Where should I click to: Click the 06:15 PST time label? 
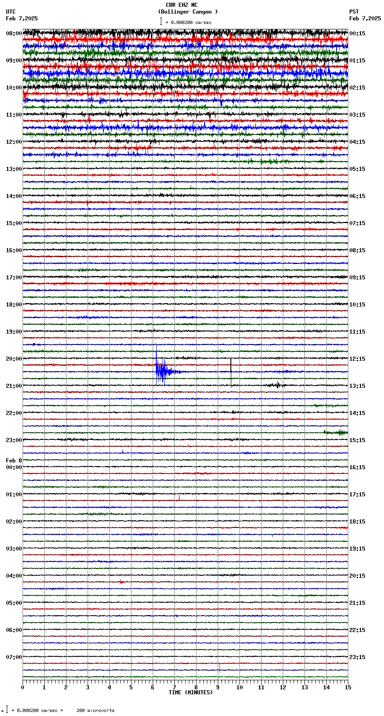(x=357, y=196)
